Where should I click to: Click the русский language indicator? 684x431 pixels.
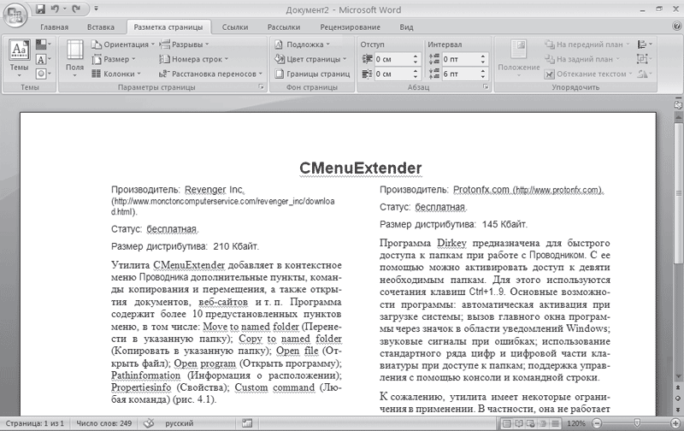(179, 423)
